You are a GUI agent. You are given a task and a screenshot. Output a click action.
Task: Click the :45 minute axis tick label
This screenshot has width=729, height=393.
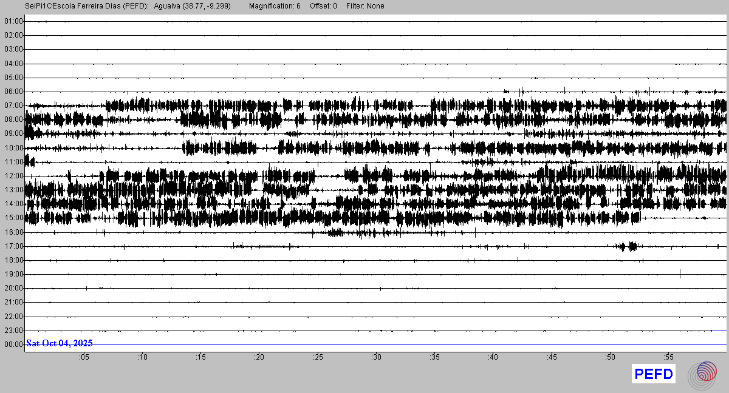(x=552, y=357)
